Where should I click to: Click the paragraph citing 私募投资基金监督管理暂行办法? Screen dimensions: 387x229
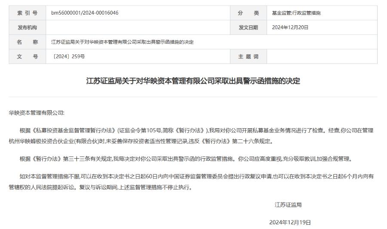pos(191,136)
